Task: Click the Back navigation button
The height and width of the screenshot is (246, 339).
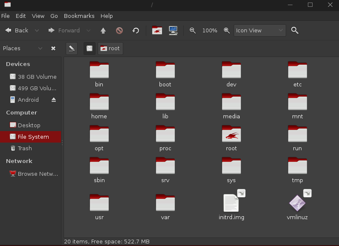Action: (x=17, y=30)
